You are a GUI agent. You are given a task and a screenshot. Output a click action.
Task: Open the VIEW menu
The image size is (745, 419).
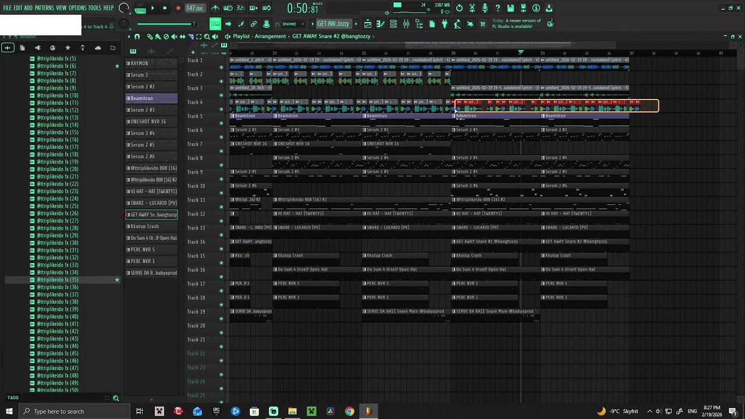tap(61, 8)
